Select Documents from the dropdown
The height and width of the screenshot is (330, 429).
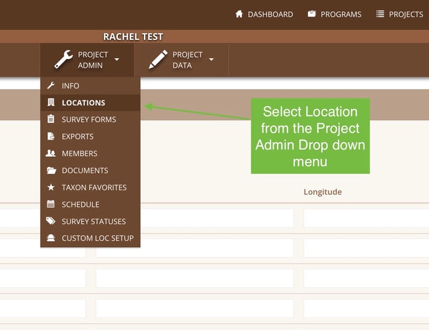(x=90, y=171)
